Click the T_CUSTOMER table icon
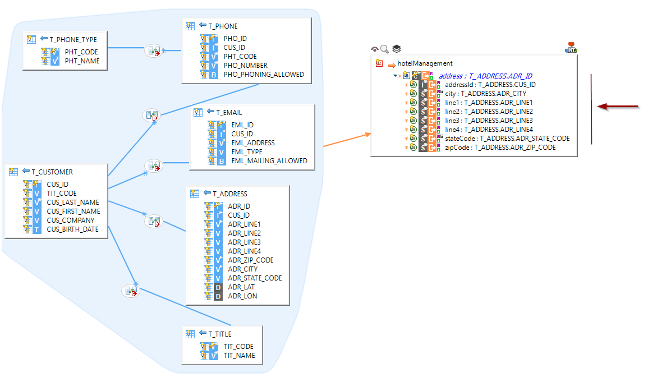Screen dimensions: 648x391 click(x=13, y=172)
